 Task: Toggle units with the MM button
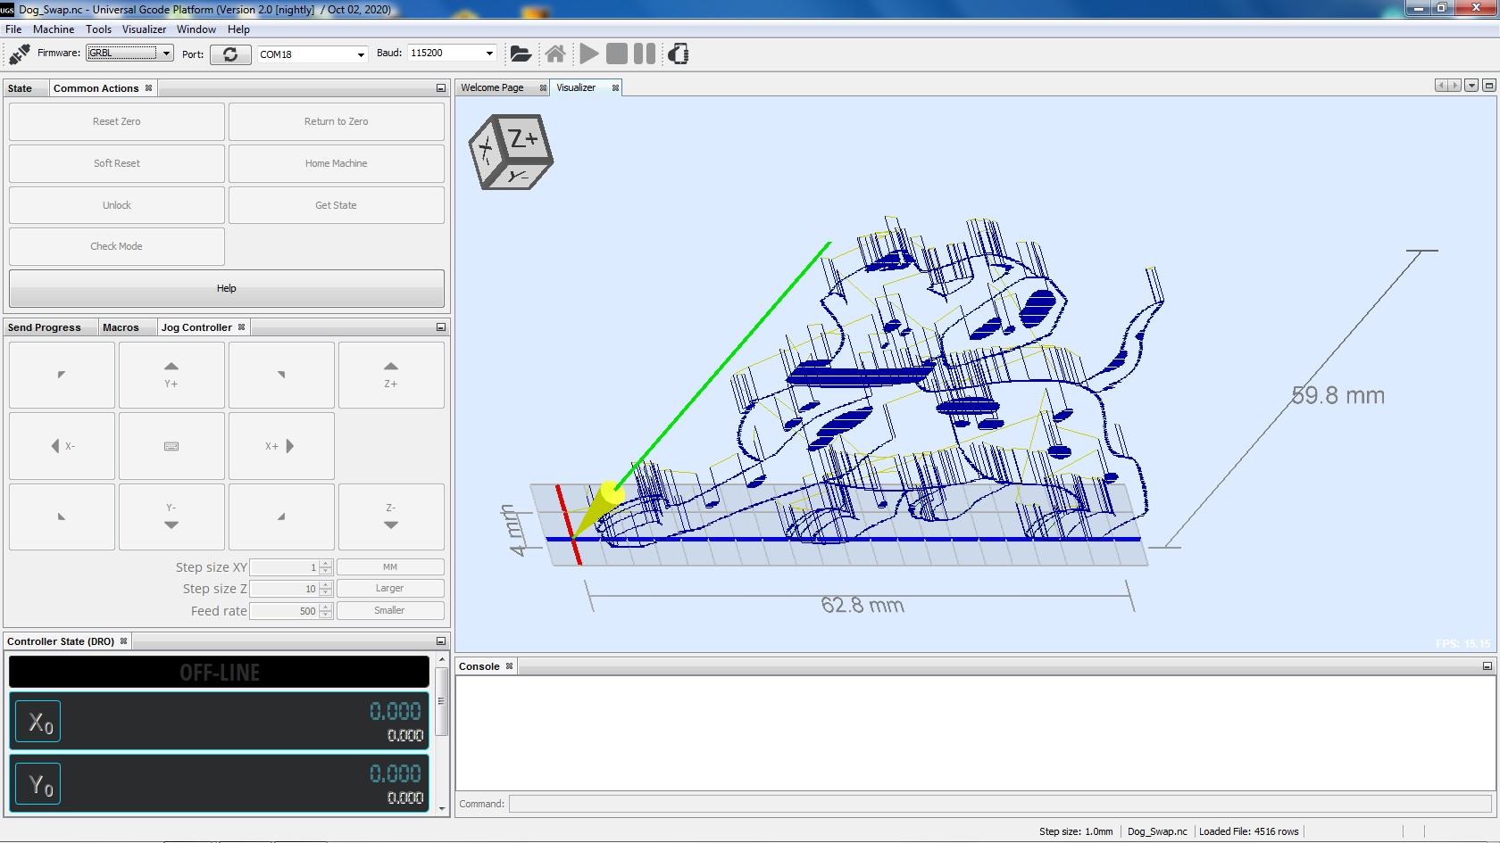coord(390,567)
